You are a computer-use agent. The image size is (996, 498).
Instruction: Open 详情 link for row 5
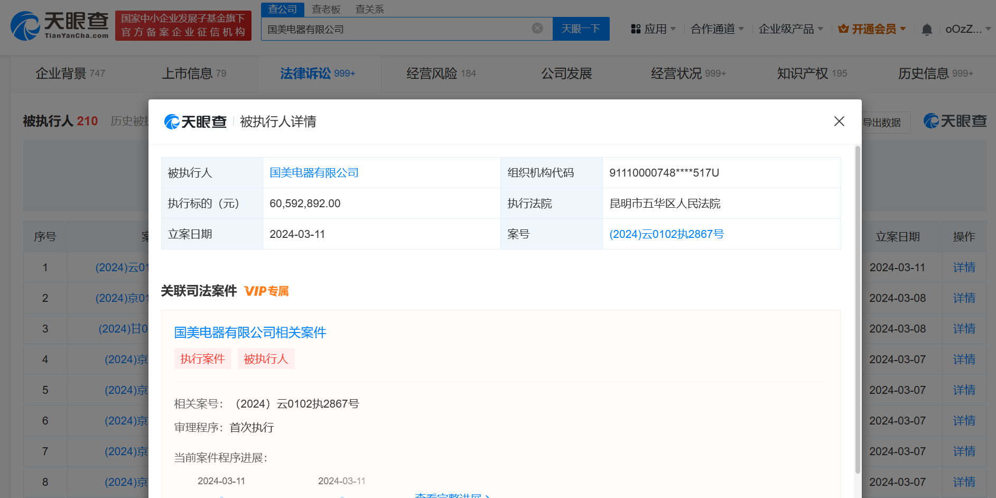click(x=964, y=390)
